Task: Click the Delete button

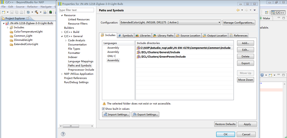Action: pyautogui.click(x=246, y=56)
